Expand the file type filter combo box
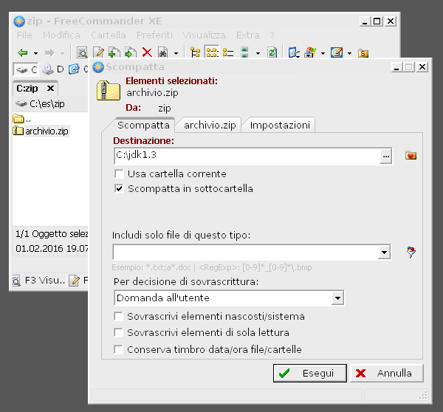The height and width of the screenshot is (412, 443). (x=384, y=252)
